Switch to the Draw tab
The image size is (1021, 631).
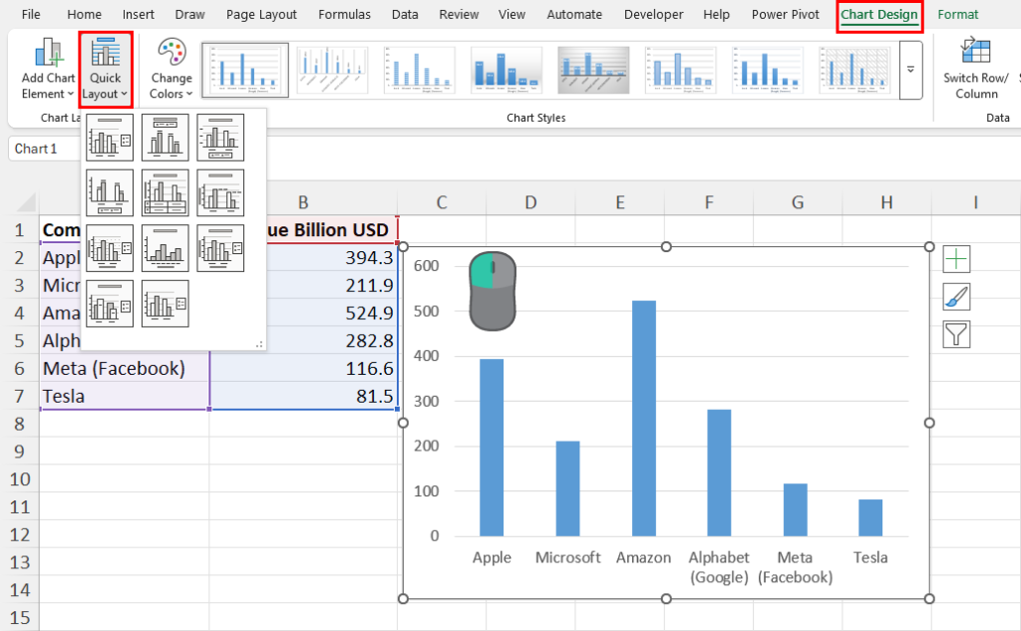point(189,14)
